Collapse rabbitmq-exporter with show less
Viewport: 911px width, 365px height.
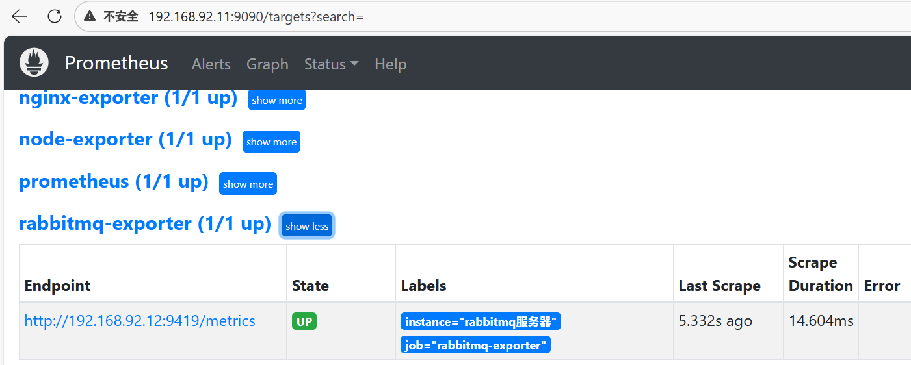tap(307, 226)
